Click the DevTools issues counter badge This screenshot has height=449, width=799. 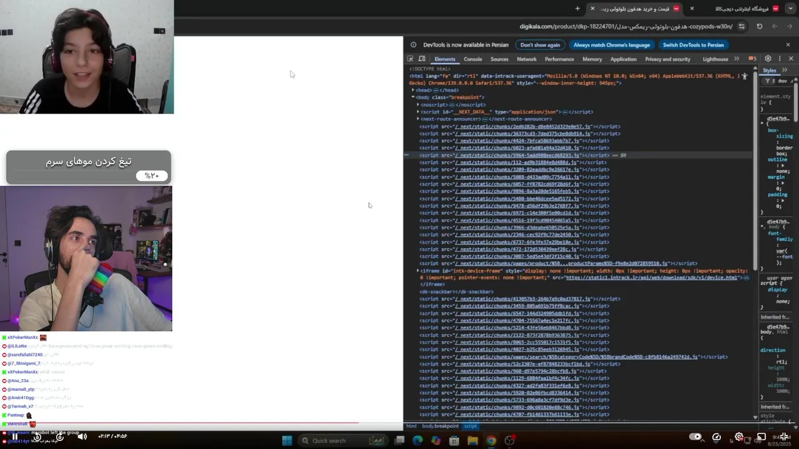(752, 59)
